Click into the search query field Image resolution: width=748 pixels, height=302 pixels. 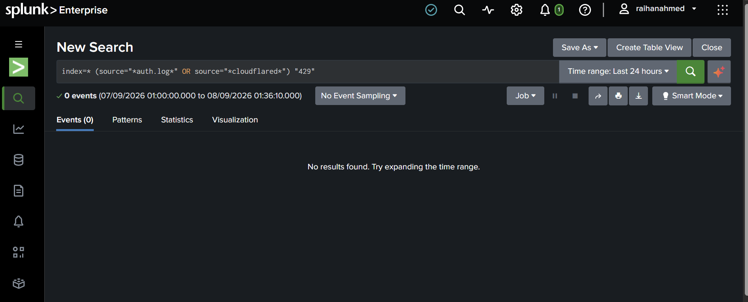308,71
